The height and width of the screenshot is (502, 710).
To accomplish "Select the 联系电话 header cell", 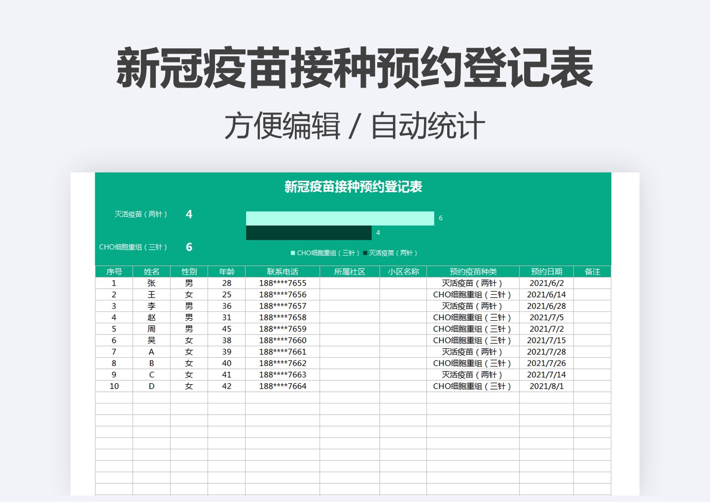I will [283, 271].
